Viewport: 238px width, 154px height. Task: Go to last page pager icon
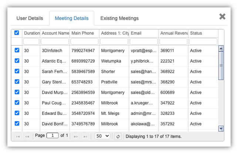(x=85, y=136)
